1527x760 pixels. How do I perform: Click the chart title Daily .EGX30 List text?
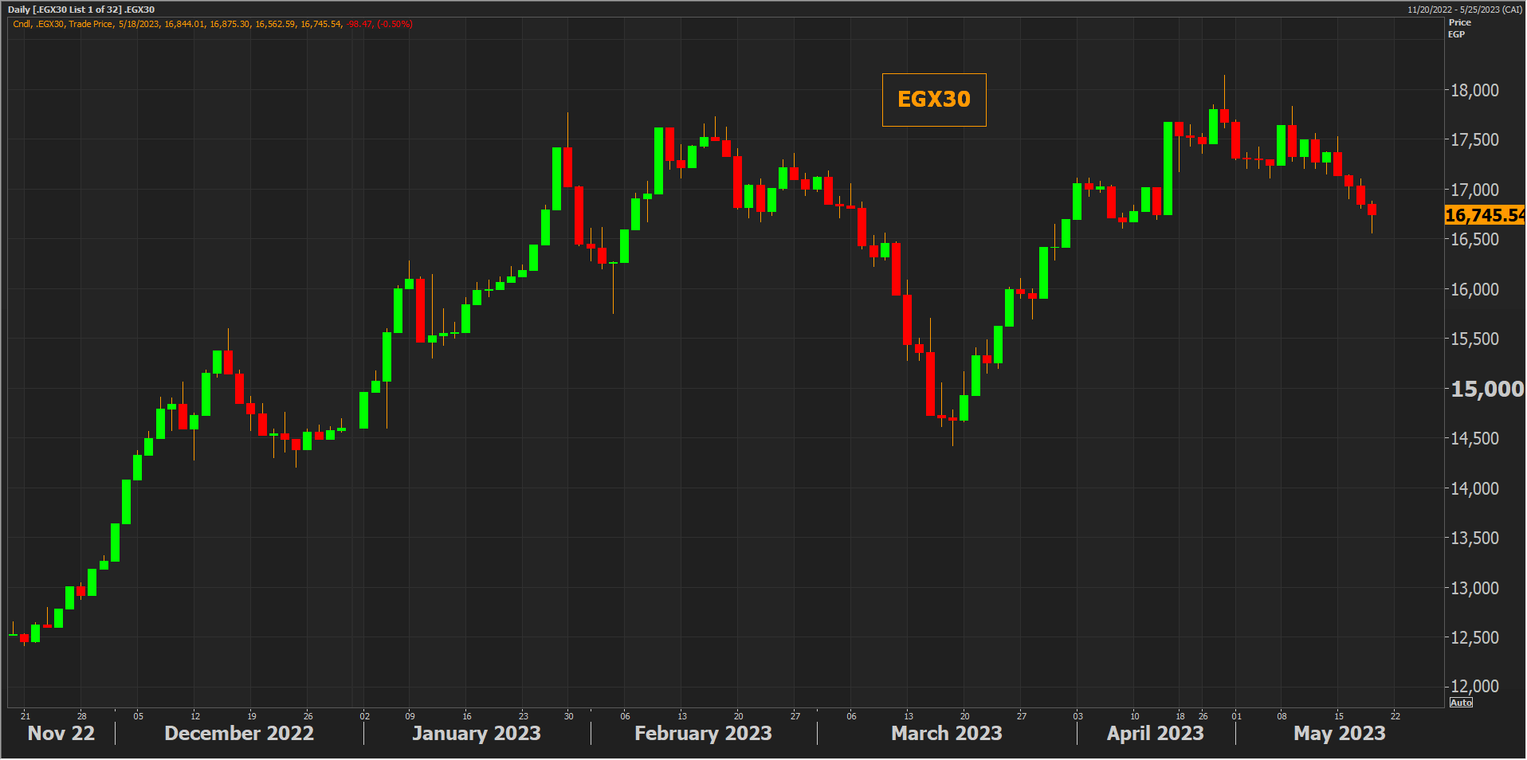point(81,10)
